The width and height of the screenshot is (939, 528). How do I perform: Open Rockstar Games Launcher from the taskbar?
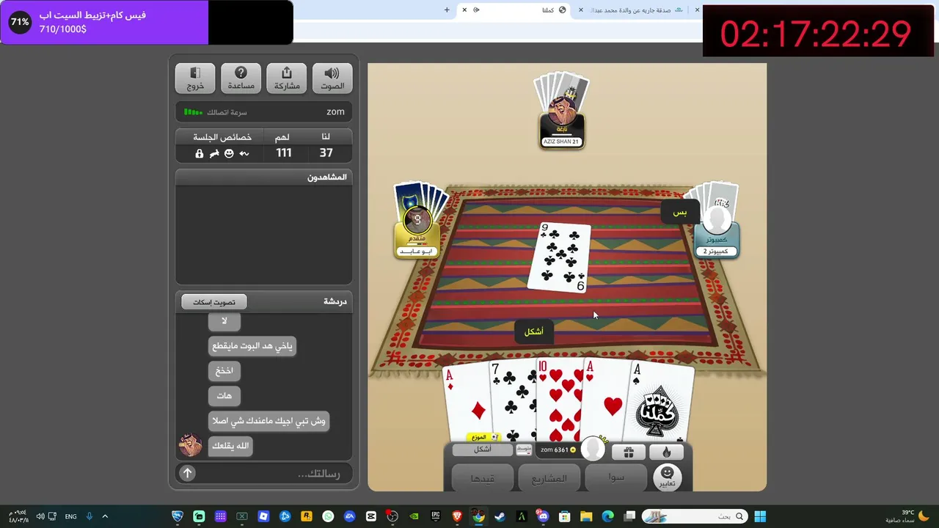(x=307, y=516)
